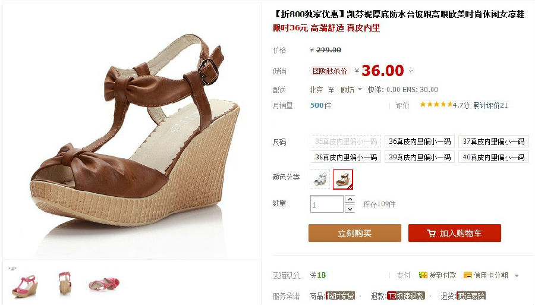Screen dimensions: 535x305
Task: View the pink sandal top-view thumbnail
Action: [x=104, y=283]
